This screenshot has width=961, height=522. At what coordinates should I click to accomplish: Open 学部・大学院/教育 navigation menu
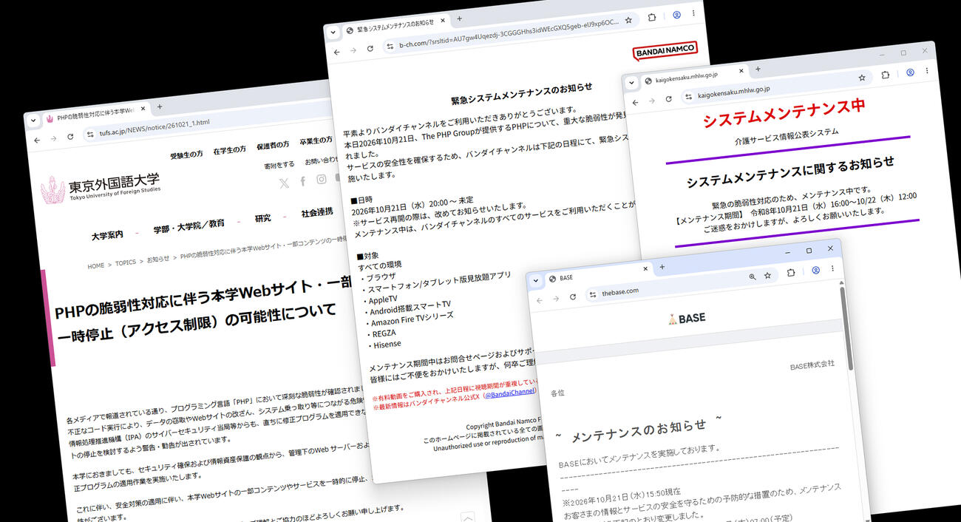189,227
